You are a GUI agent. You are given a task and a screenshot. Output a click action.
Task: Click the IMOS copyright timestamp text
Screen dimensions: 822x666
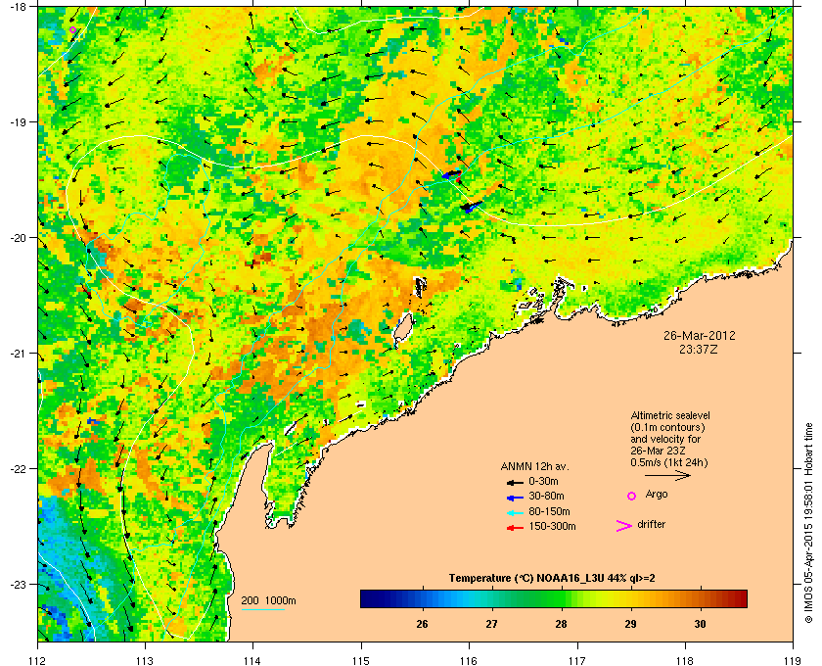tap(808, 523)
